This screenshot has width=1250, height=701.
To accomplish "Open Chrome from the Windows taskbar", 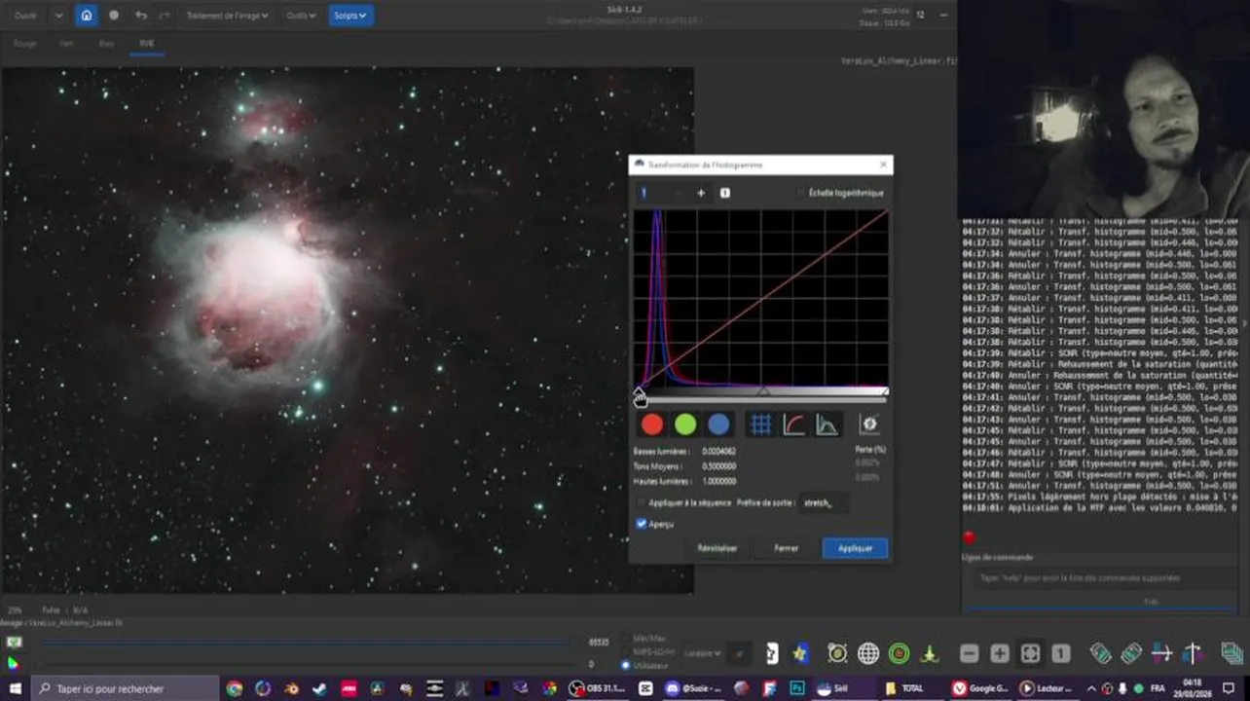I will pyautogui.click(x=234, y=688).
